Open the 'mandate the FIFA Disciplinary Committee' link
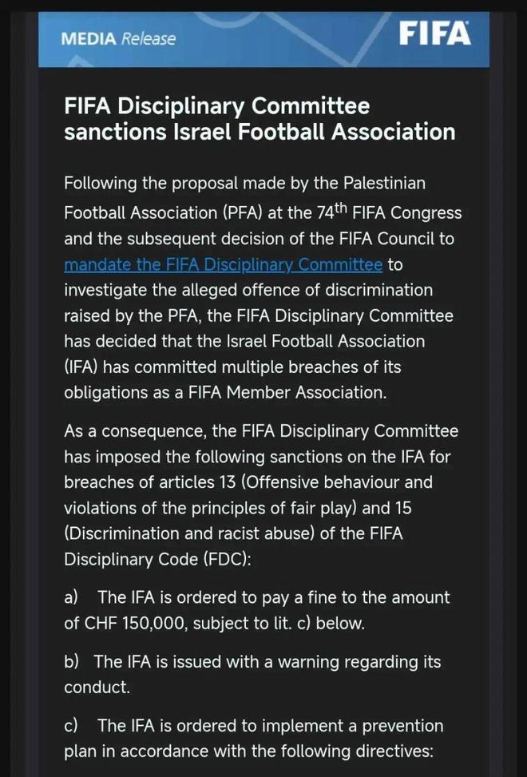This screenshot has height=777, width=527. (223, 264)
